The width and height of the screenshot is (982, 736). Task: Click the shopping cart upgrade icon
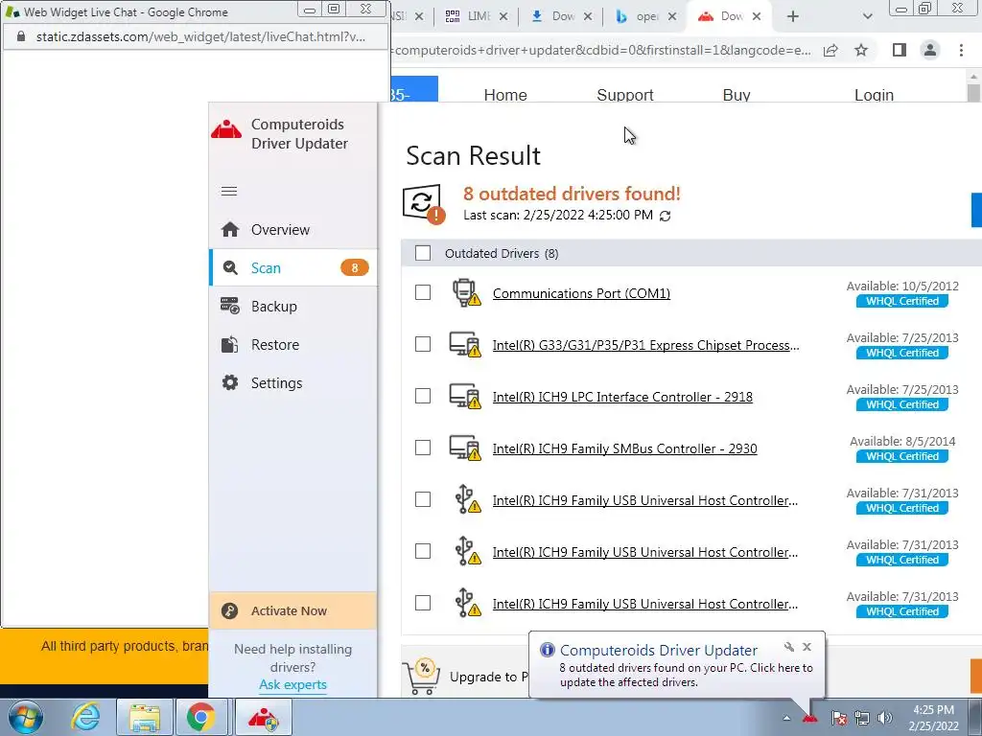click(x=422, y=677)
